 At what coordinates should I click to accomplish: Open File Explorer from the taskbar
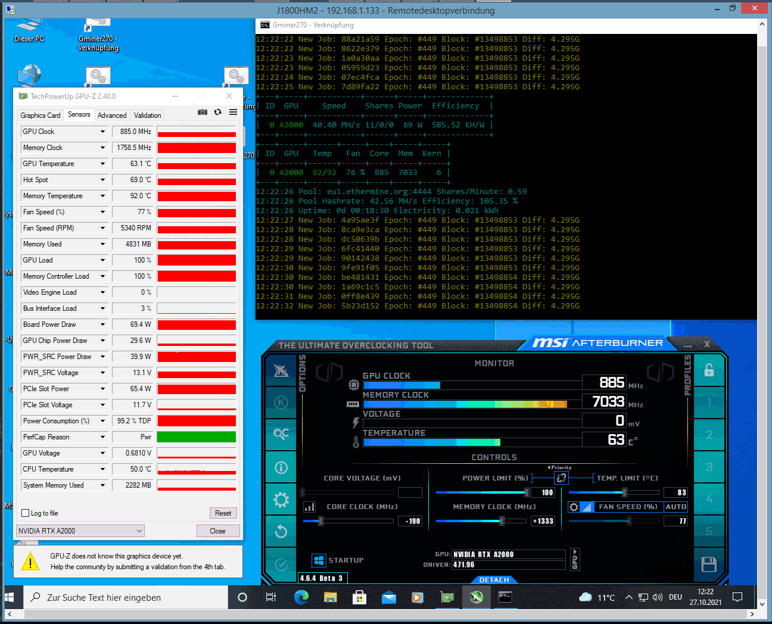(330, 597)
